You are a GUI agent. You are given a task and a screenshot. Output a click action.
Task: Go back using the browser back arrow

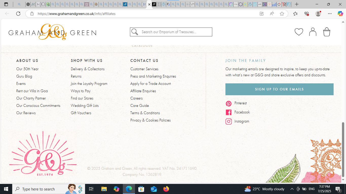click(7, 14)
